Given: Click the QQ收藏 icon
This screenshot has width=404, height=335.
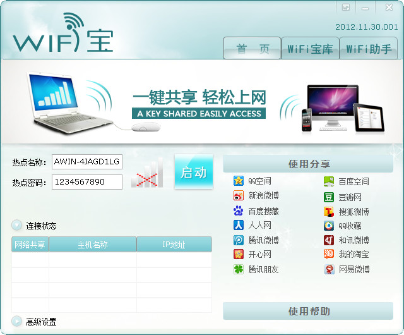Looking at the screenshot, I should 329,226.
